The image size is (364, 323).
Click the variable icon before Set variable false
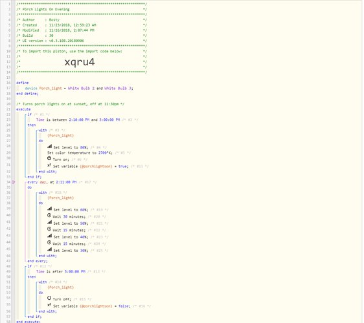point(49,305)
